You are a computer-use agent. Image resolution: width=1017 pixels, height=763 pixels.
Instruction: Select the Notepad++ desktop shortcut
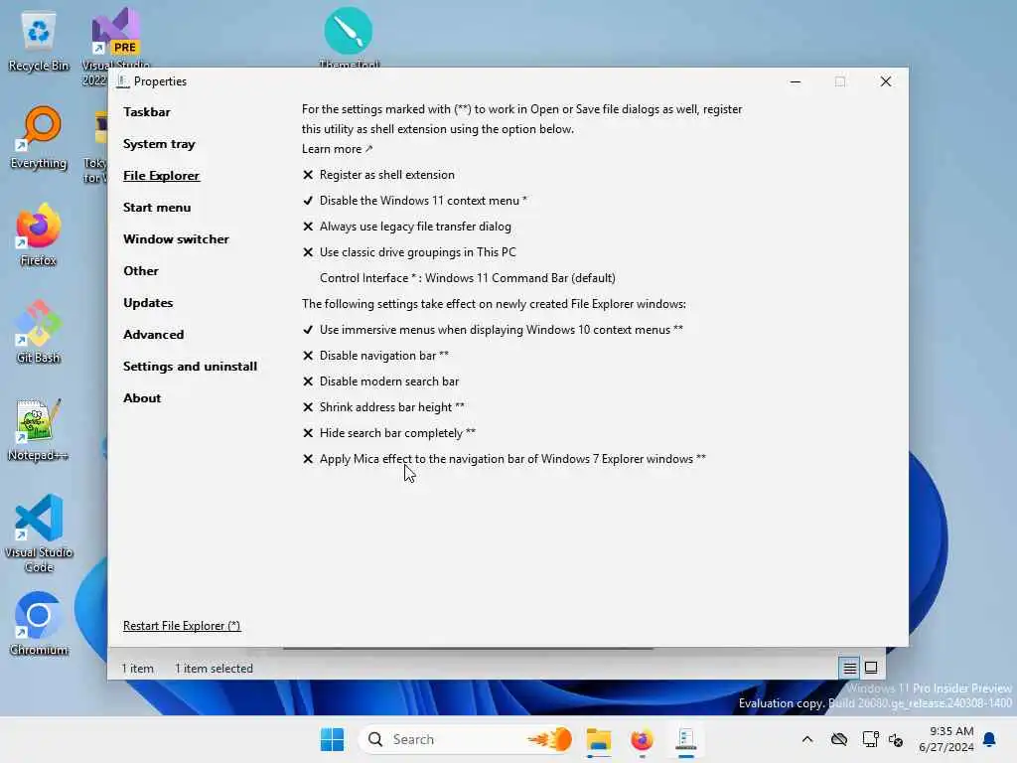point(39,429)
